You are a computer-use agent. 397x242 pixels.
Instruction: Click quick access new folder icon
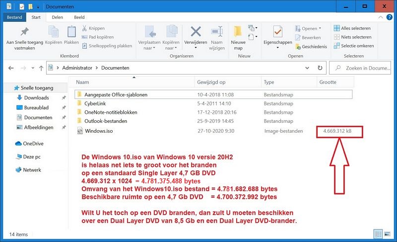tap(30, 6)
